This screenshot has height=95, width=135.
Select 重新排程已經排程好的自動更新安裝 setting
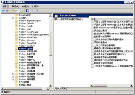pos(111,60)
